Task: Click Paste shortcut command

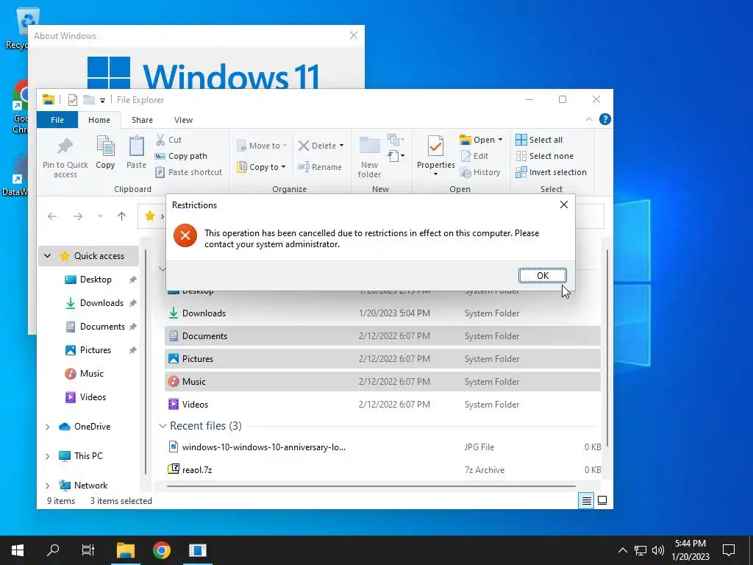Action: (x=188, y=172)
